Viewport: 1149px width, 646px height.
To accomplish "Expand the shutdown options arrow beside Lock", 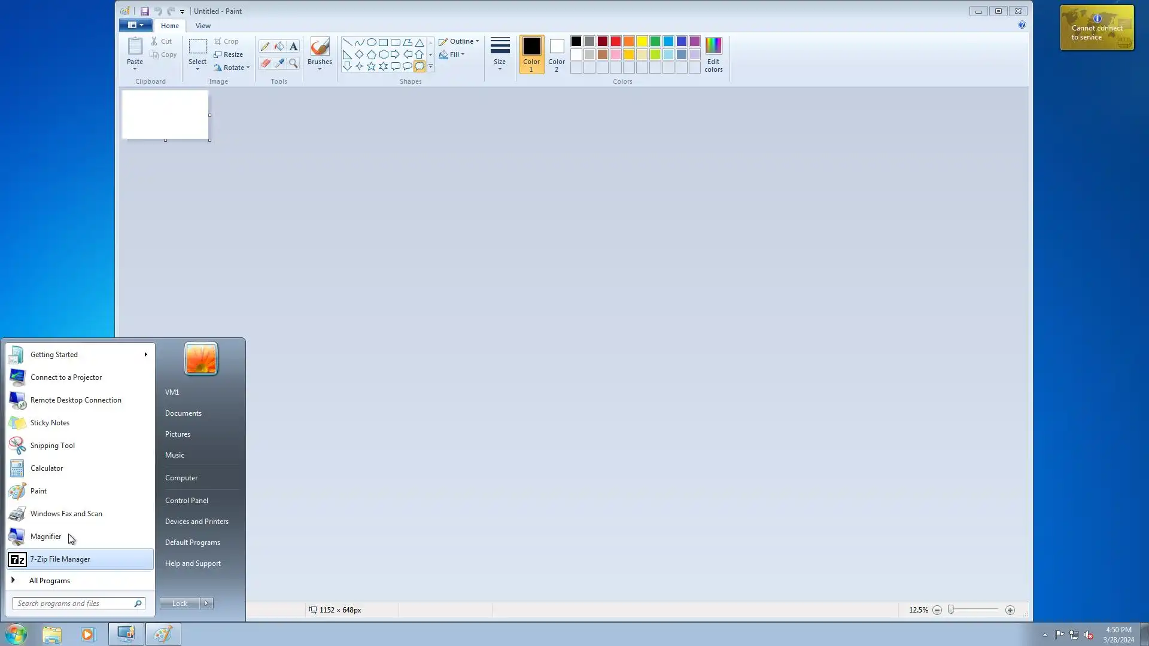I will 206,604.
